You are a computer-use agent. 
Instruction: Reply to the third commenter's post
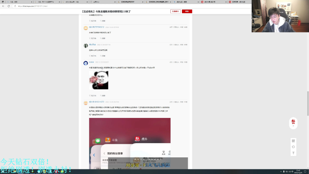(103, 56)
